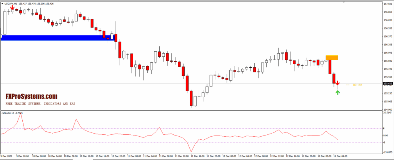Click the red down arrow beside latest candle
394x160 pixels.
coord(337,83)
